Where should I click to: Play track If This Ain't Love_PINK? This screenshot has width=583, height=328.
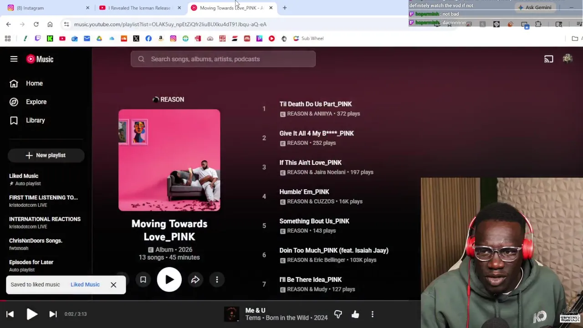310,162
